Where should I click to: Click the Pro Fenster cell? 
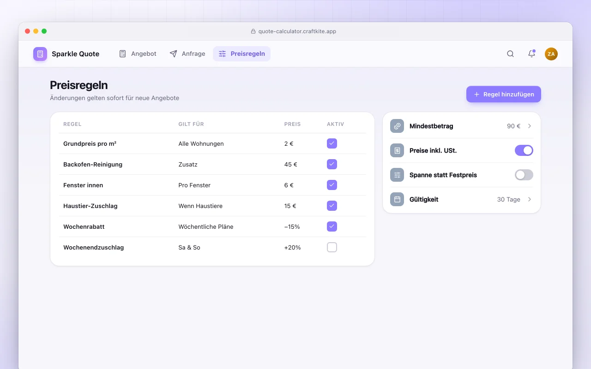[x=194, y=185]
